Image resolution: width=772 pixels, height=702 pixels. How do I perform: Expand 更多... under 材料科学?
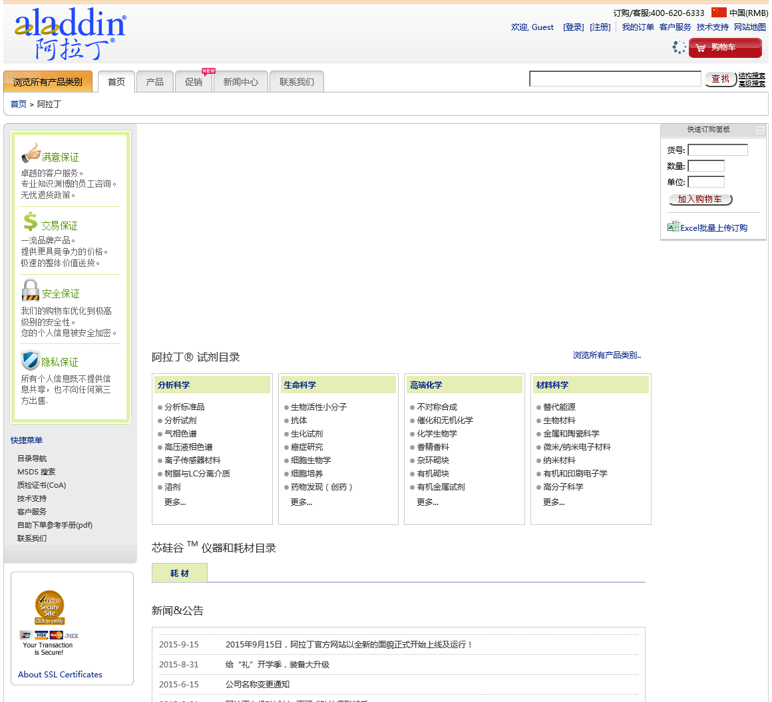click(554, 502)
